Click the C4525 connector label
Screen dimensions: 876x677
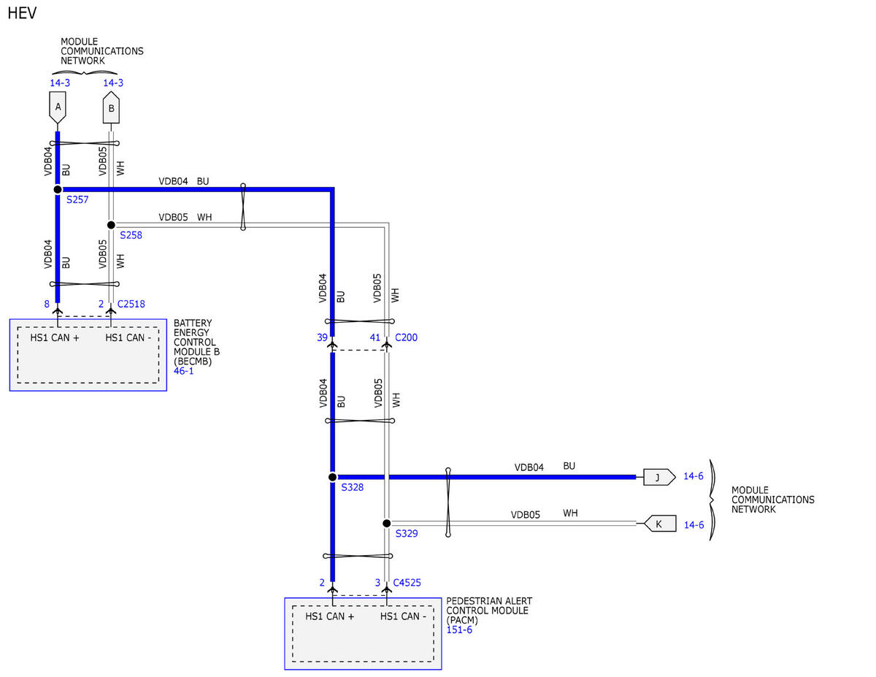(x=407, y=583)
